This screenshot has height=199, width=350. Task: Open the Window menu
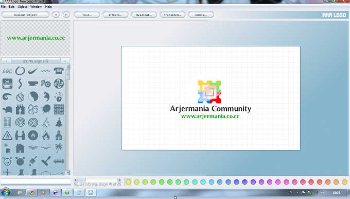36,7
